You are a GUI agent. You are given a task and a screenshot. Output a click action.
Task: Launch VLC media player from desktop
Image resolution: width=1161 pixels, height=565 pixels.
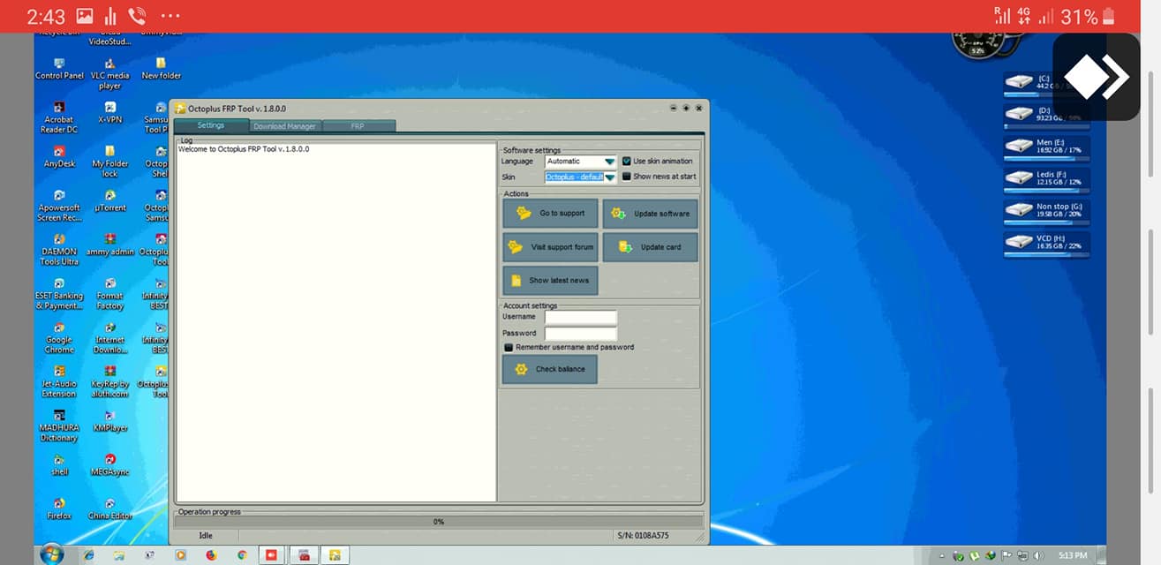click(x=109, y=74)
